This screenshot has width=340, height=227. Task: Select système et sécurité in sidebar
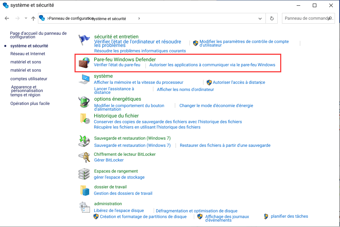[x=29, y=46]
